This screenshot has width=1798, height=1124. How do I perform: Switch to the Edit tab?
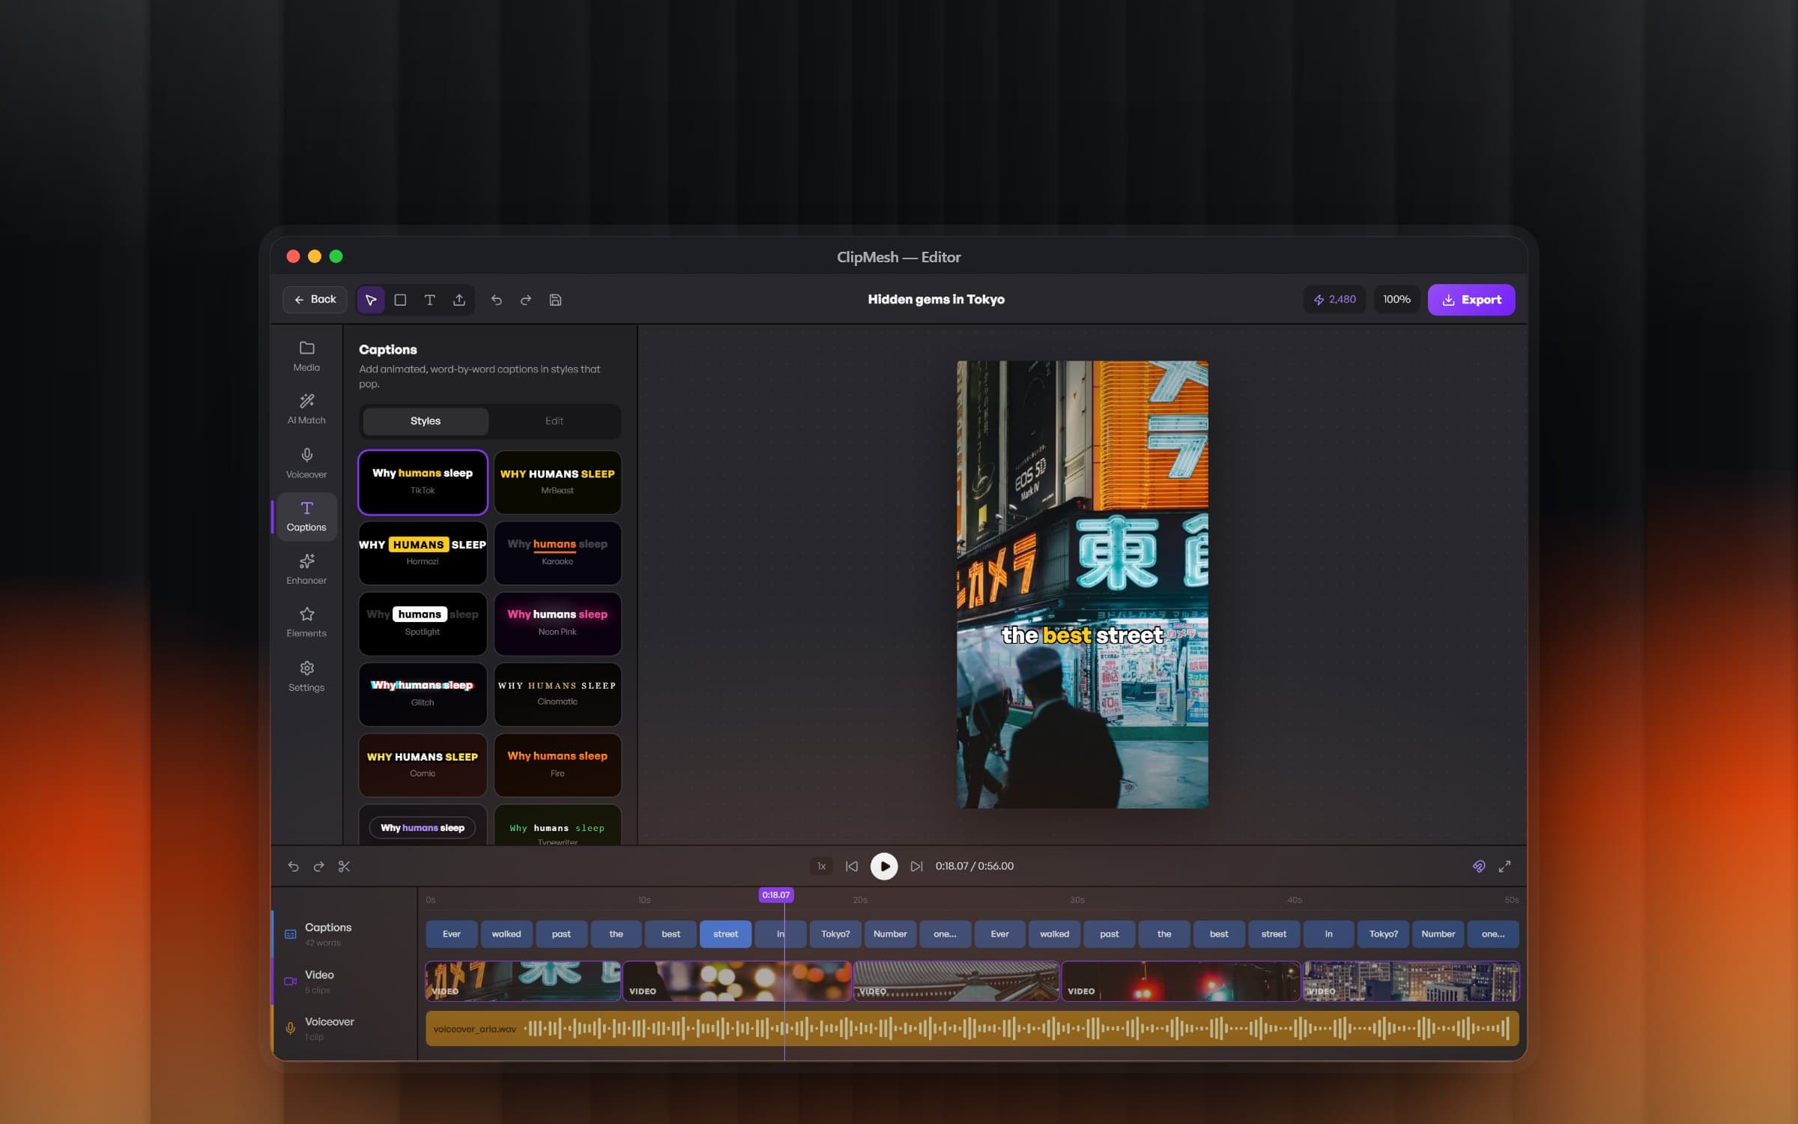(554, 421)
